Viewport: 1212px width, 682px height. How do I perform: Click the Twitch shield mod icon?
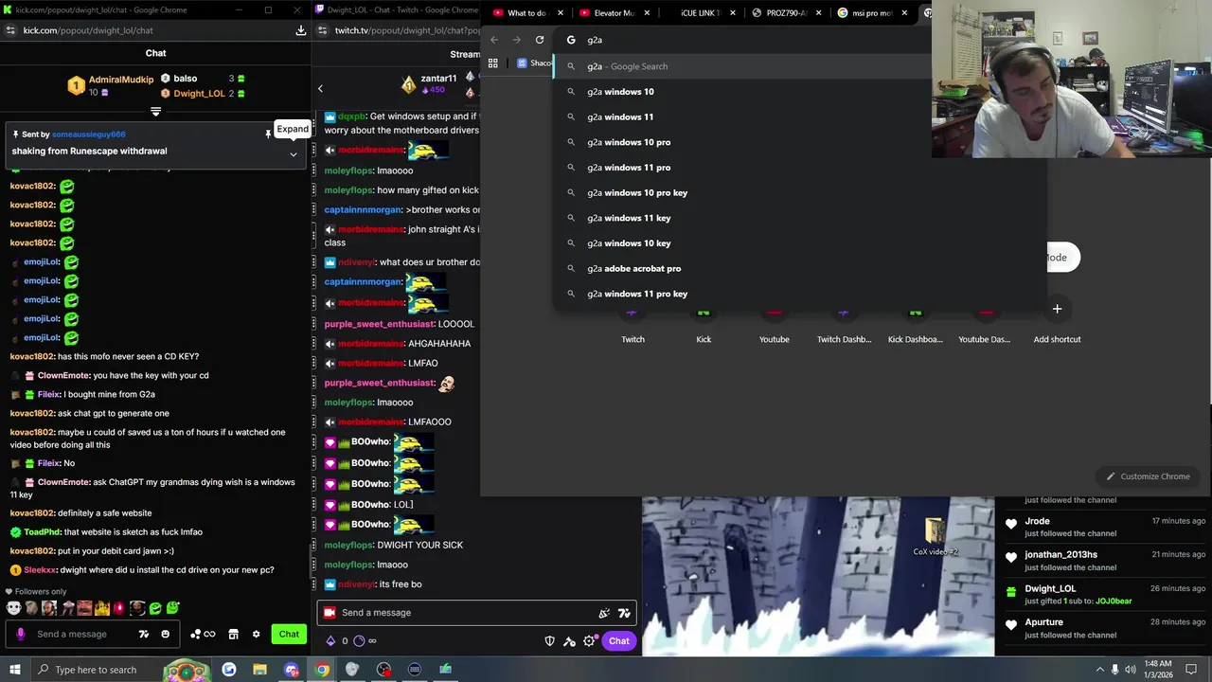[550, 641]
